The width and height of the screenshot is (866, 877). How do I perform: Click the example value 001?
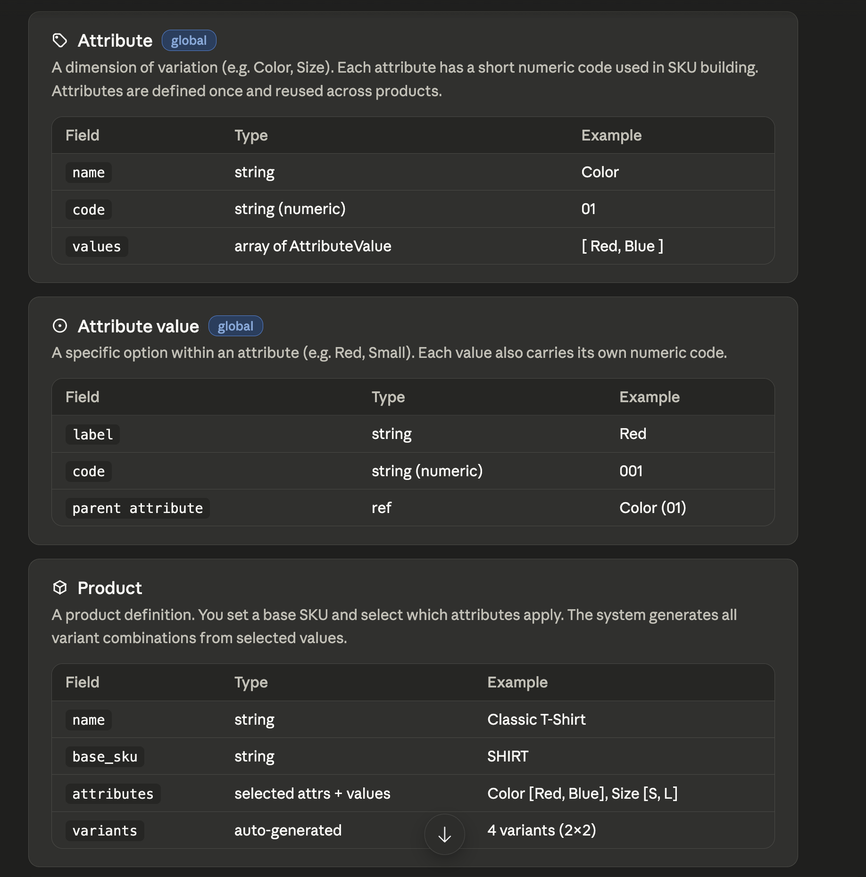pyautogui.click(x=631, y=471)
